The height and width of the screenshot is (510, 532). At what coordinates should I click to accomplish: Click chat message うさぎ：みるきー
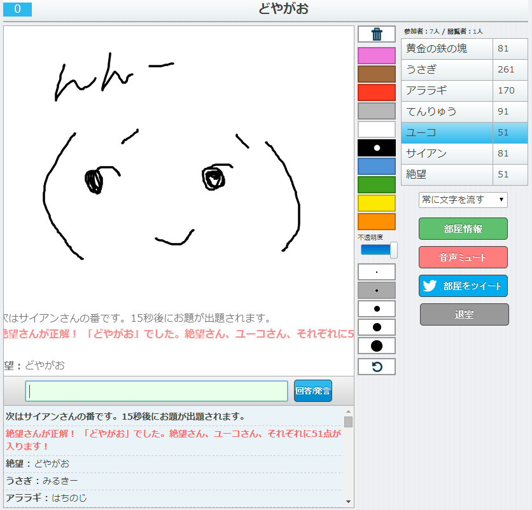42,481
